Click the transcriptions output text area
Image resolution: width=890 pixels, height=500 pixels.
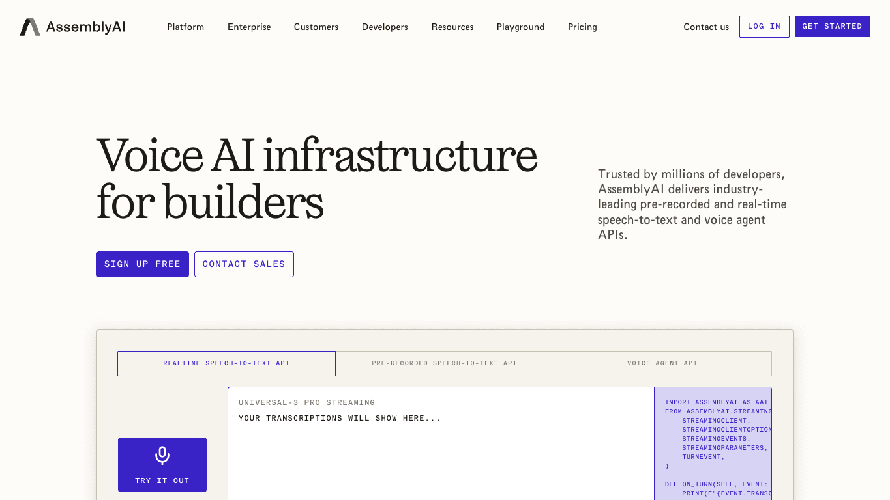coord(441,444)
